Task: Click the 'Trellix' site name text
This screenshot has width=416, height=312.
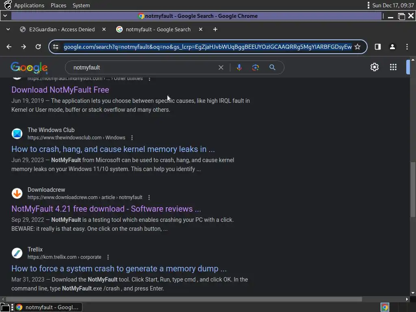Action: point(35,249)
